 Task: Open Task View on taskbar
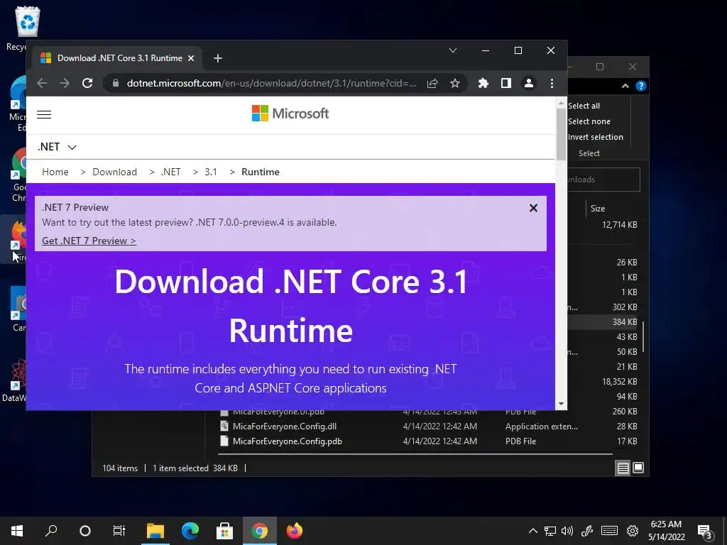[x=119, y=531]
